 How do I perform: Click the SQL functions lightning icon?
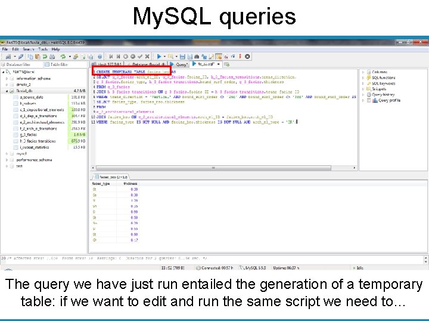pyautogui.click(x=369, y=78)
